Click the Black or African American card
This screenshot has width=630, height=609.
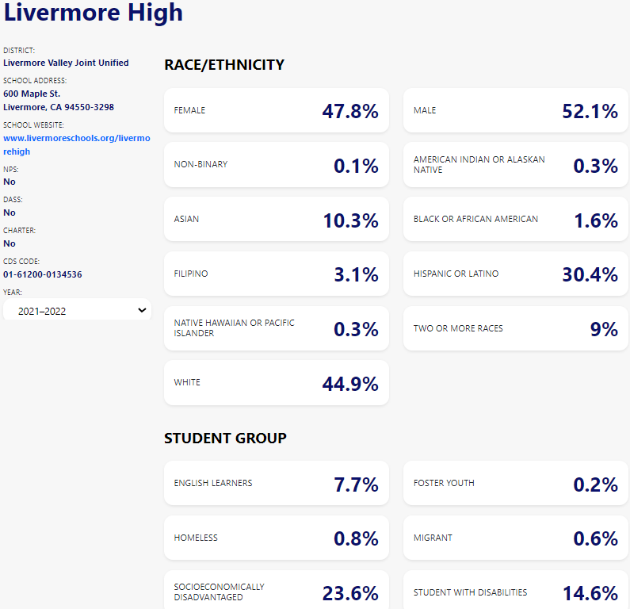click(x=515, y=220)
